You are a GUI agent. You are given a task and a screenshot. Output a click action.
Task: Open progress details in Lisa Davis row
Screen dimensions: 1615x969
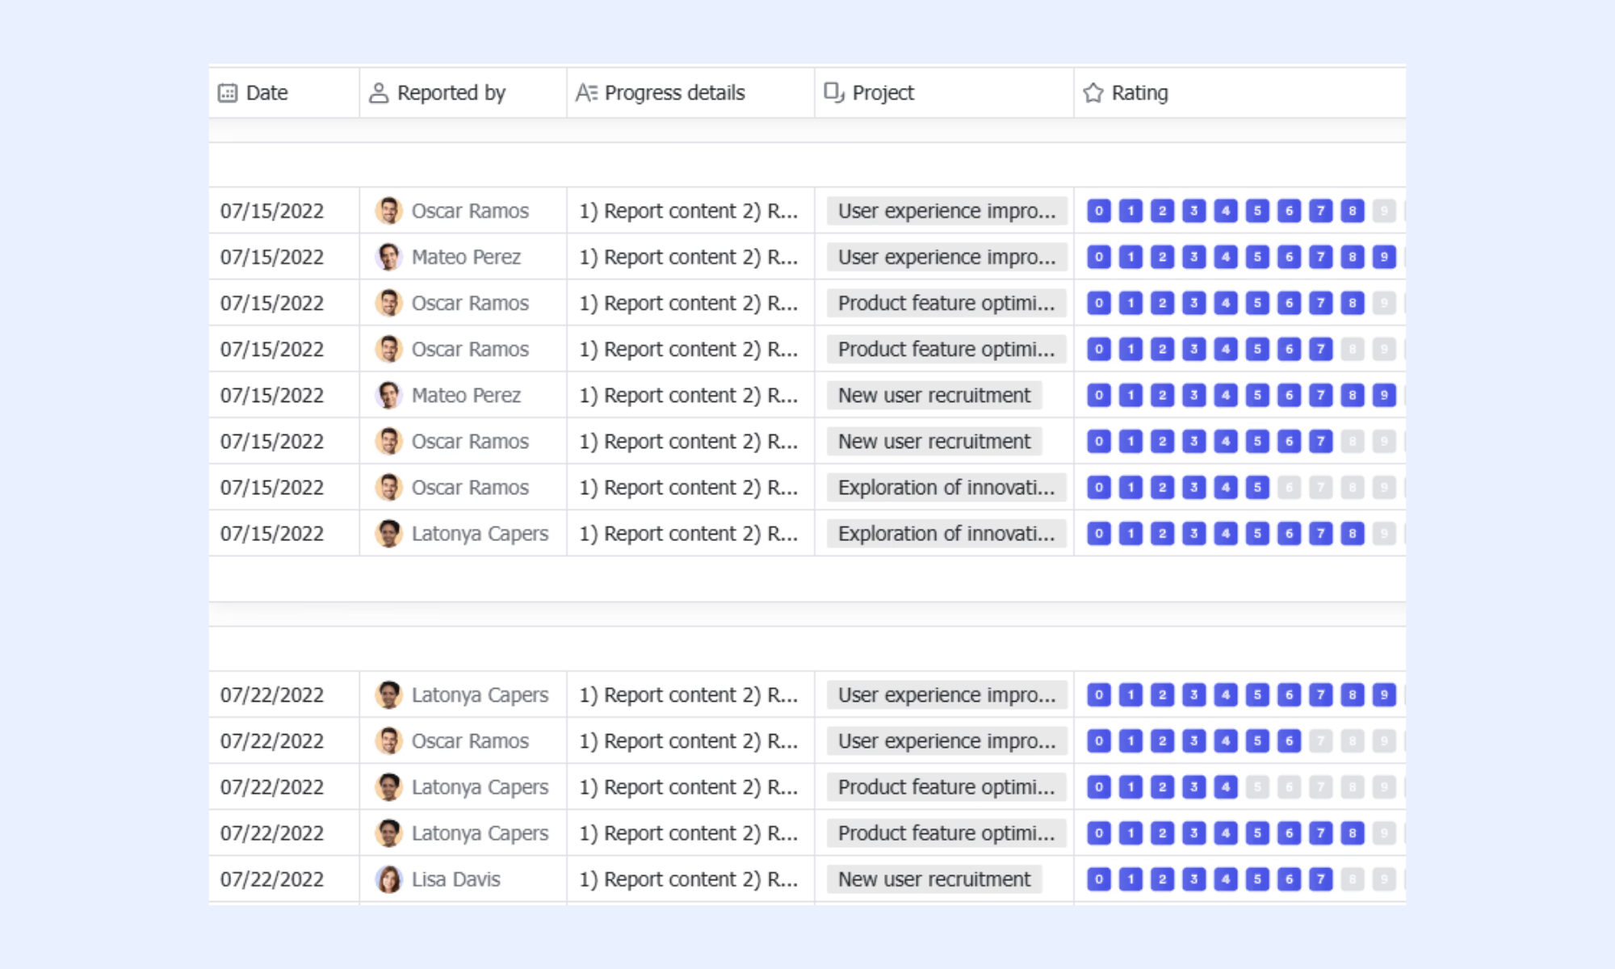click(689, 879)
